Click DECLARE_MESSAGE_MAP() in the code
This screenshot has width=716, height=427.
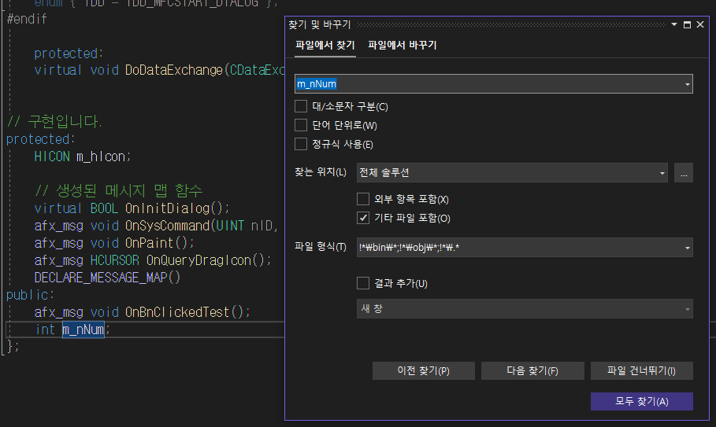(107, 278)
